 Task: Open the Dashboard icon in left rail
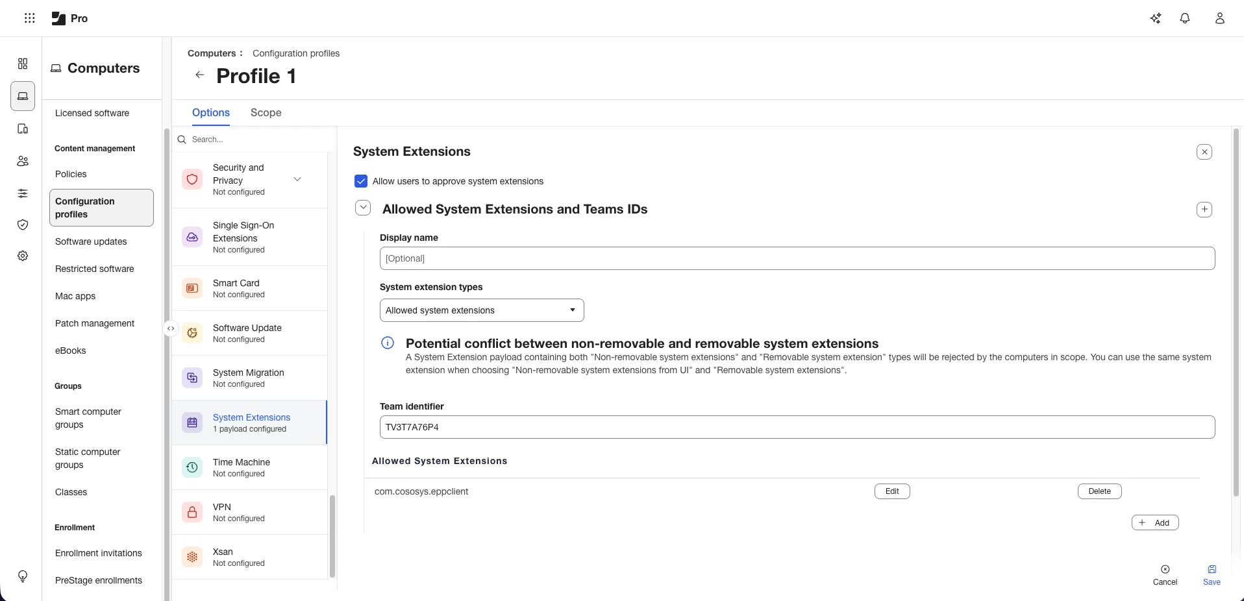tap(23, 64)
